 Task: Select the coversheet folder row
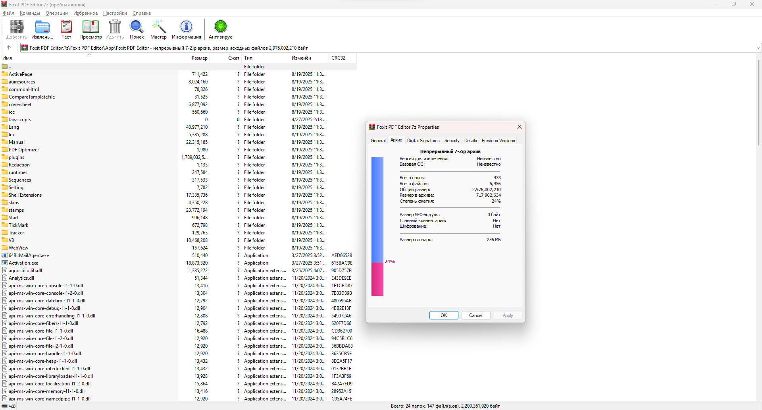coord(178,104)
